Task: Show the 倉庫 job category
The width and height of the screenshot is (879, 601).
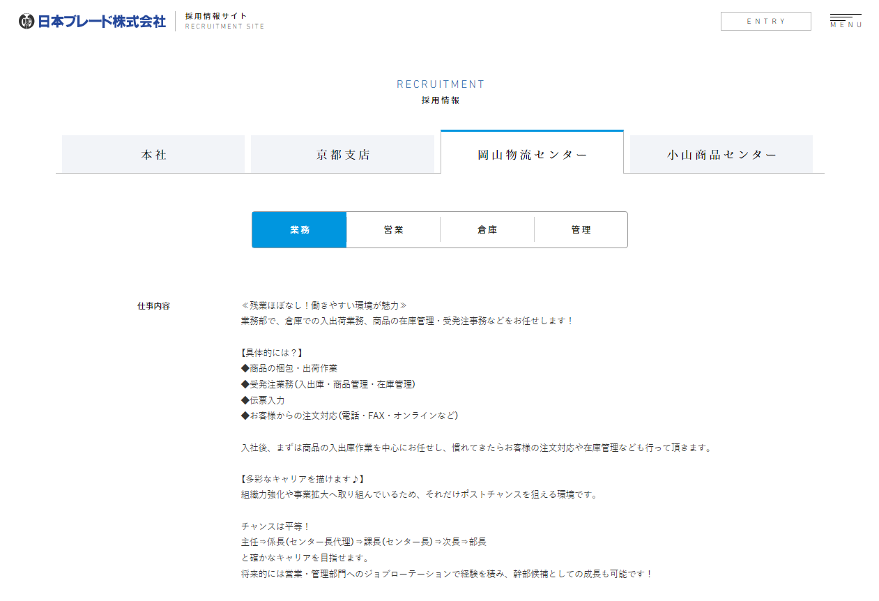Action: tap(487, 230)
